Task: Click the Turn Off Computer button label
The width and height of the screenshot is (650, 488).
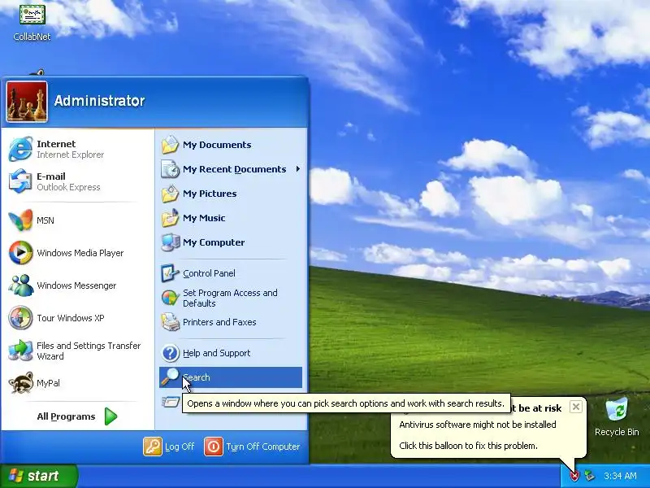Action: click(262, 447)
